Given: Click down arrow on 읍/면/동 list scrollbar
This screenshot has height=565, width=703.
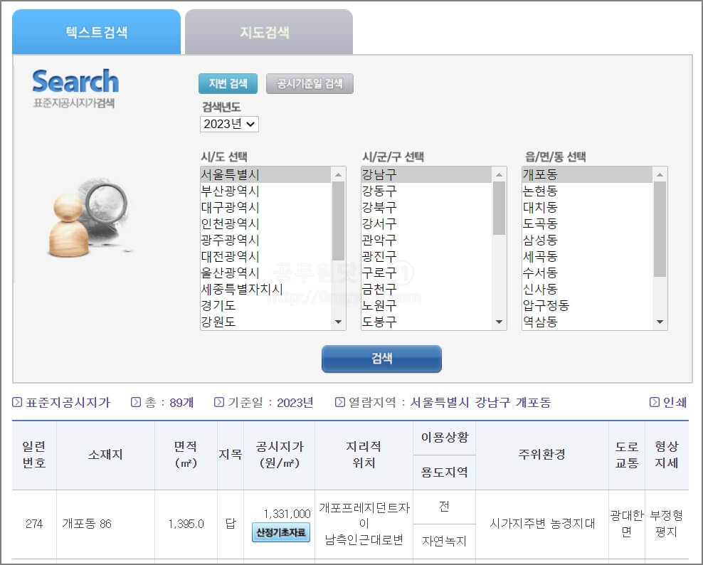Looking at the screenshot, I should tap(662, 322).
